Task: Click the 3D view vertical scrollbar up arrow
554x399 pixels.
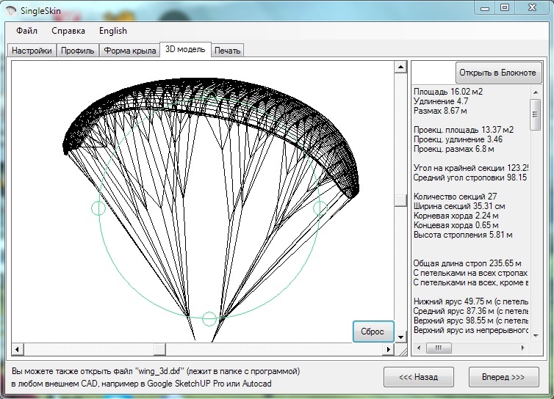Action: 400,67
